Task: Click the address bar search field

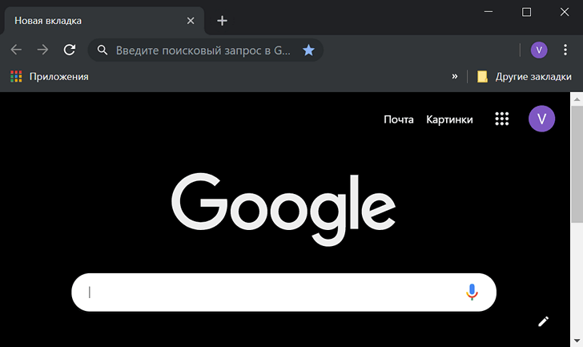Action: point(205,50)
